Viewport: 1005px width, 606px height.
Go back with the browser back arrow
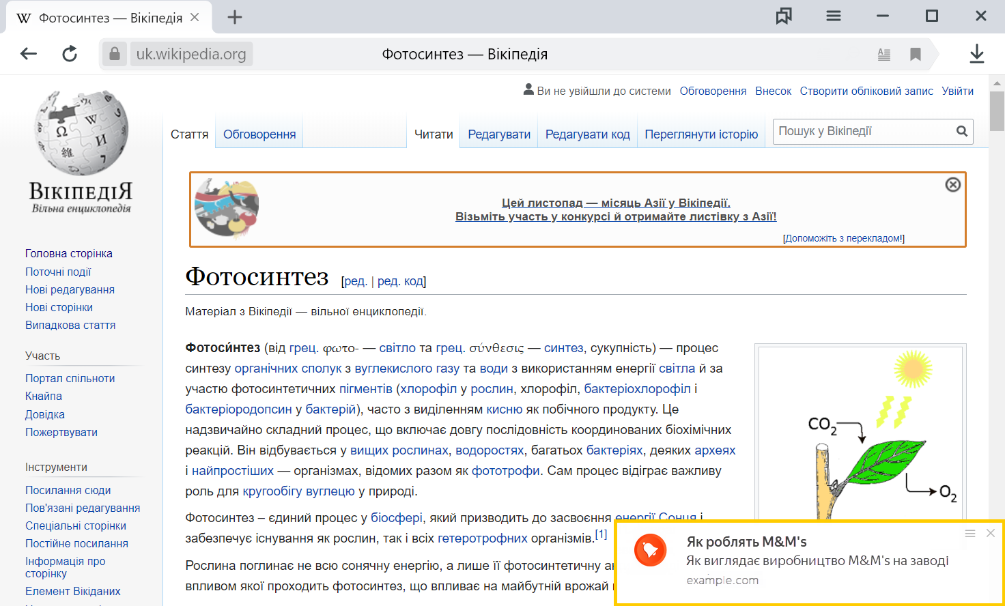28,54
